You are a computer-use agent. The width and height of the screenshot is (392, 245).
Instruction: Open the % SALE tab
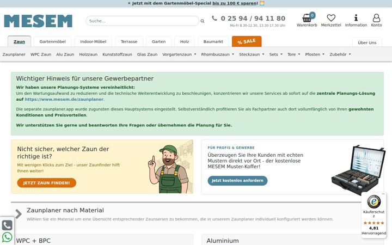click(x=247, y=41)
